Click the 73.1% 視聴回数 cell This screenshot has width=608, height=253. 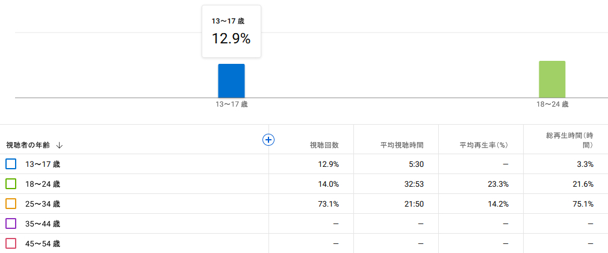tap(330, 204)
